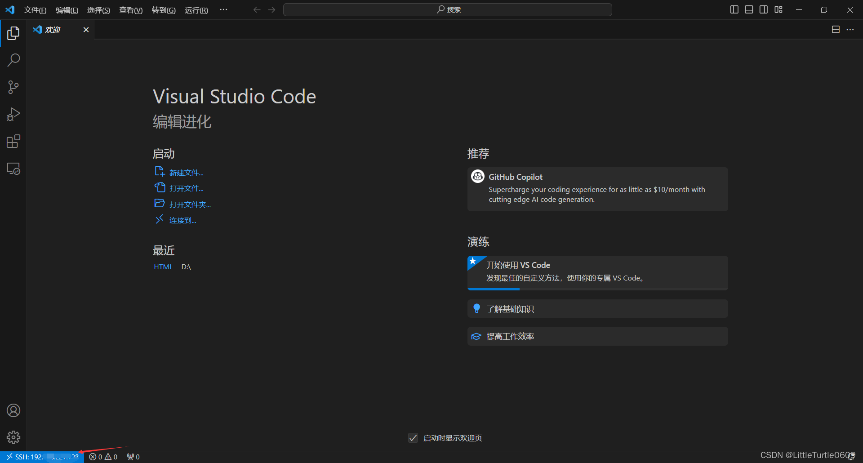Open the hidden menus ellipsis in menu bar
863x463 pixels.
[x=223, y=9]
